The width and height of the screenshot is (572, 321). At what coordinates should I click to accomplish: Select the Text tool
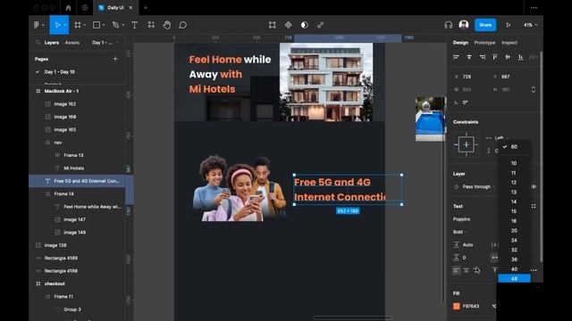pyautogui.click(x=134, y=25)
